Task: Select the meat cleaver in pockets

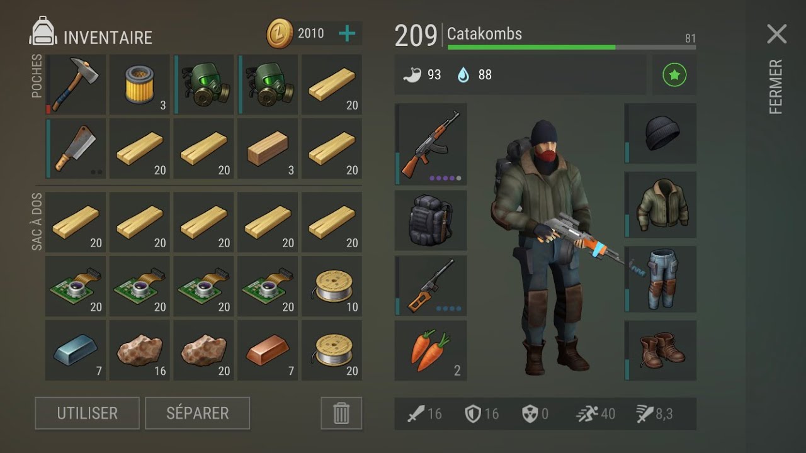Action: [76, 148]
